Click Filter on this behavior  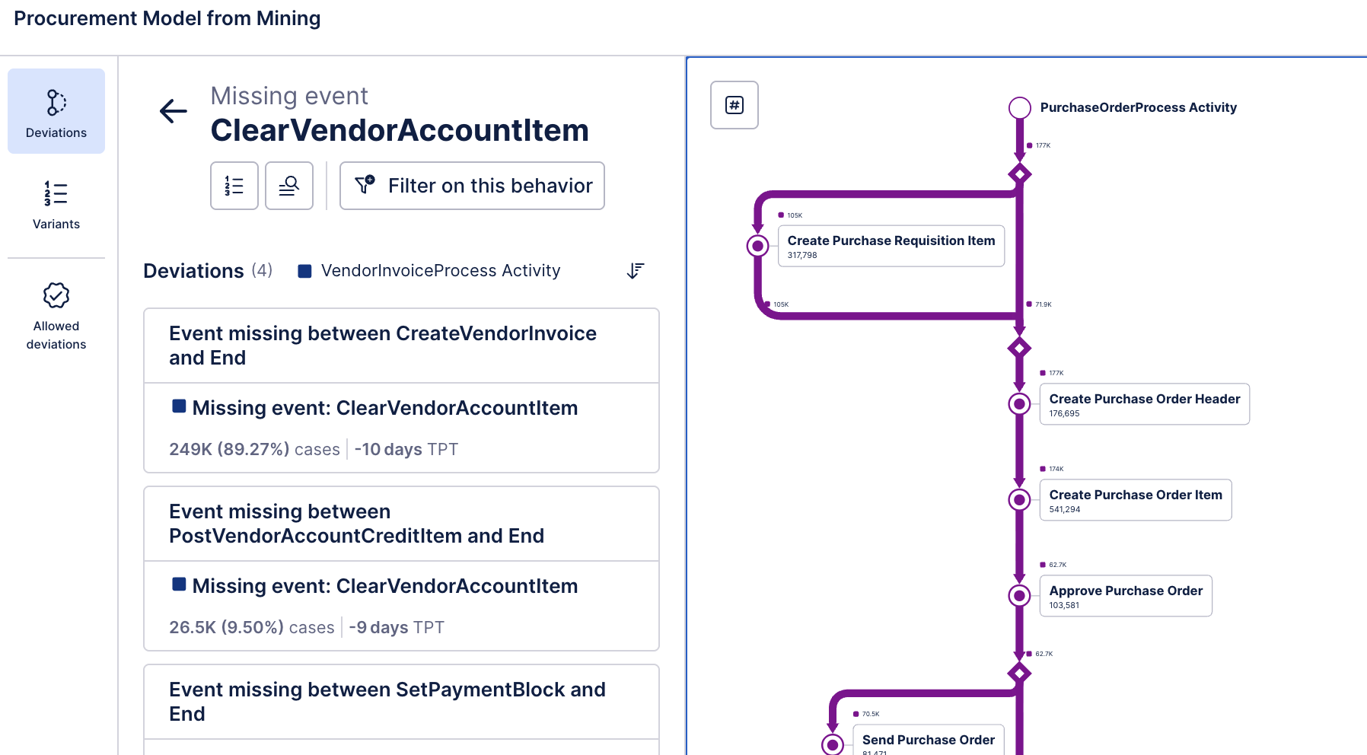[x=472, y=186]
